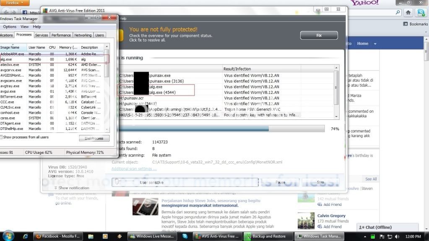The width and height of the screenshot is (429, 241).
Task: Switch to the Users tab
Action: (99, 35)
